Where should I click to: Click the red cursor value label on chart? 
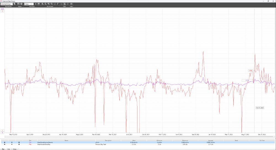click(x=250, y=71)
